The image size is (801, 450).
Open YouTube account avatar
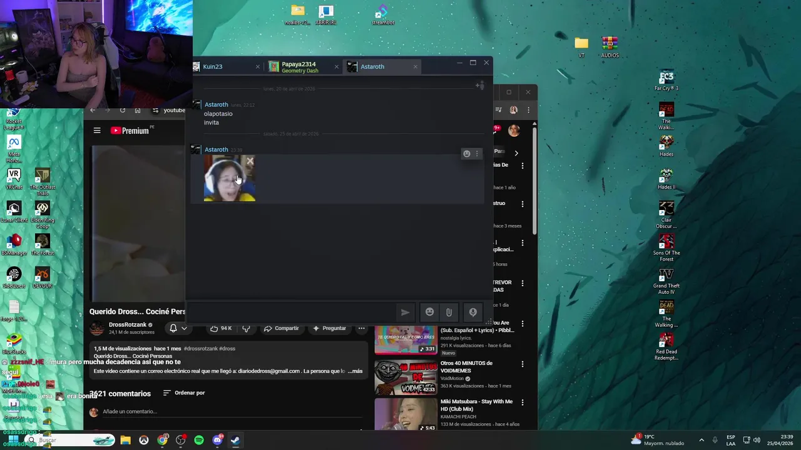tap(514, 131)
